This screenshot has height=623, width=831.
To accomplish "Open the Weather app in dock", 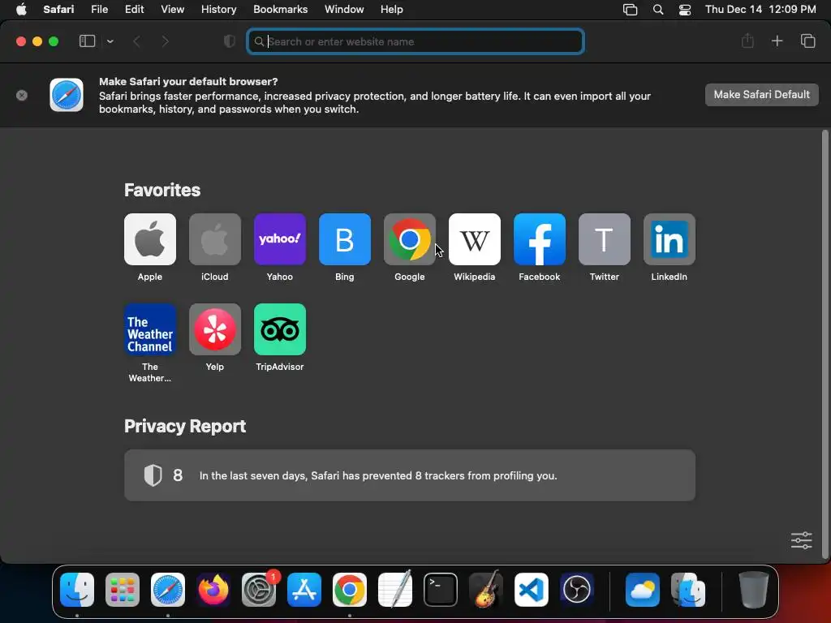I will pos(643,589).
